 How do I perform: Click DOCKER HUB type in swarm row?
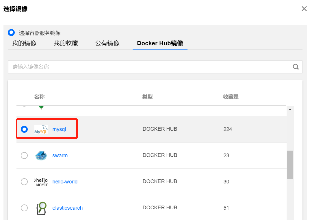coord(160,155)
